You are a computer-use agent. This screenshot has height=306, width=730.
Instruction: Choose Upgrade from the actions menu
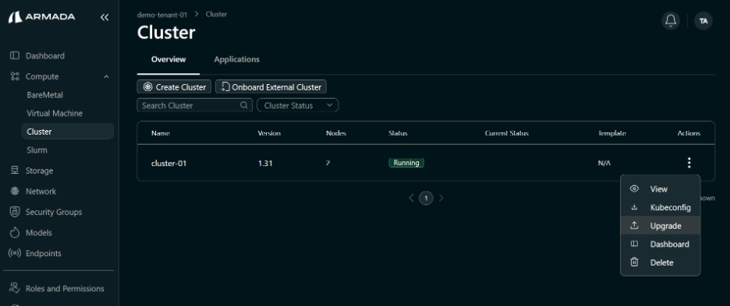click(x=660, y=226)
